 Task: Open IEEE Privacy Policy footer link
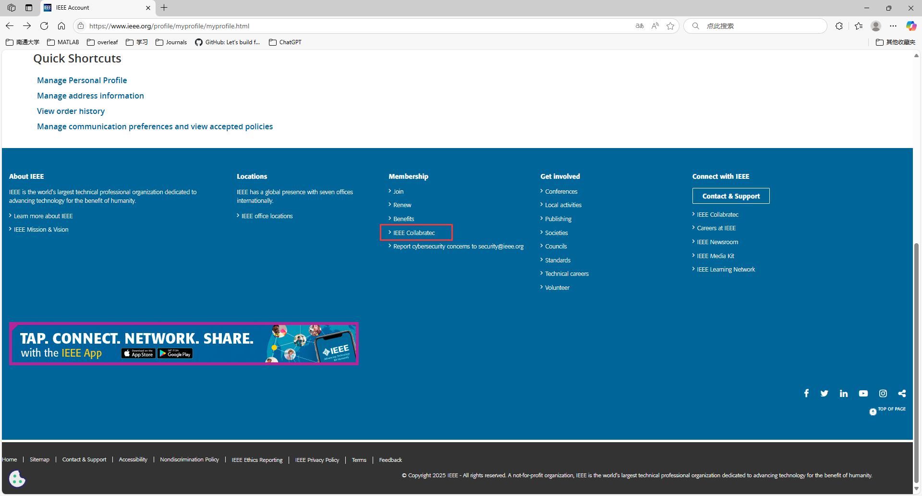pos(317,460)
